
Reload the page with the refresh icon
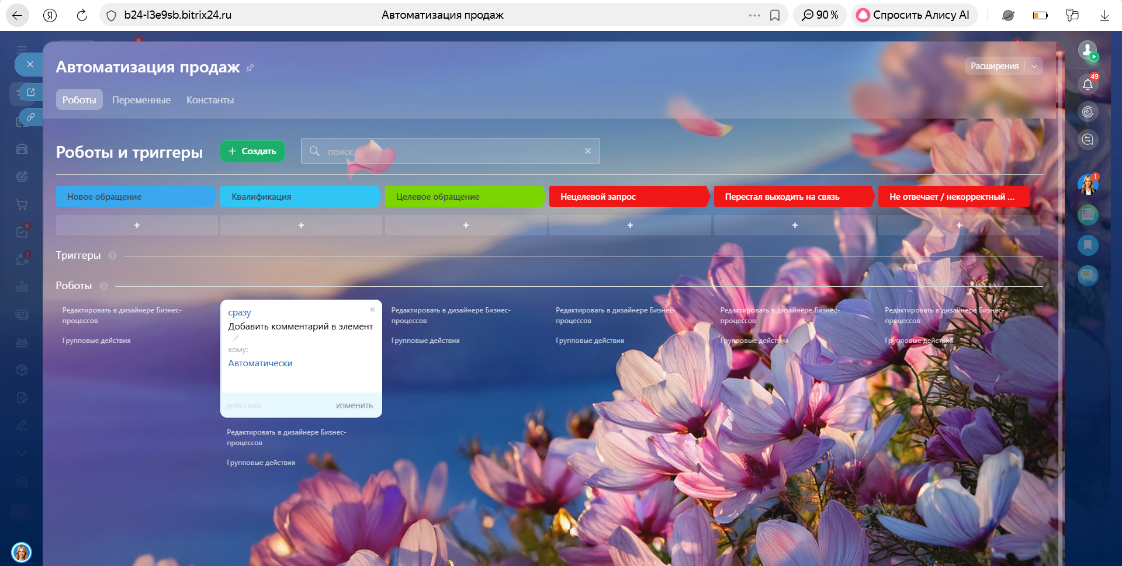tap(82, 15)
